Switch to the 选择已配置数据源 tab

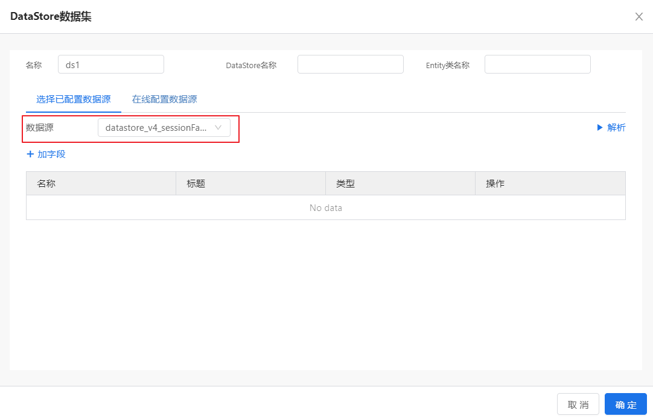73,99
